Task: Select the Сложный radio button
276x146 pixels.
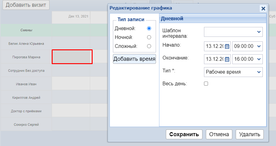Action: pos(149,46)
